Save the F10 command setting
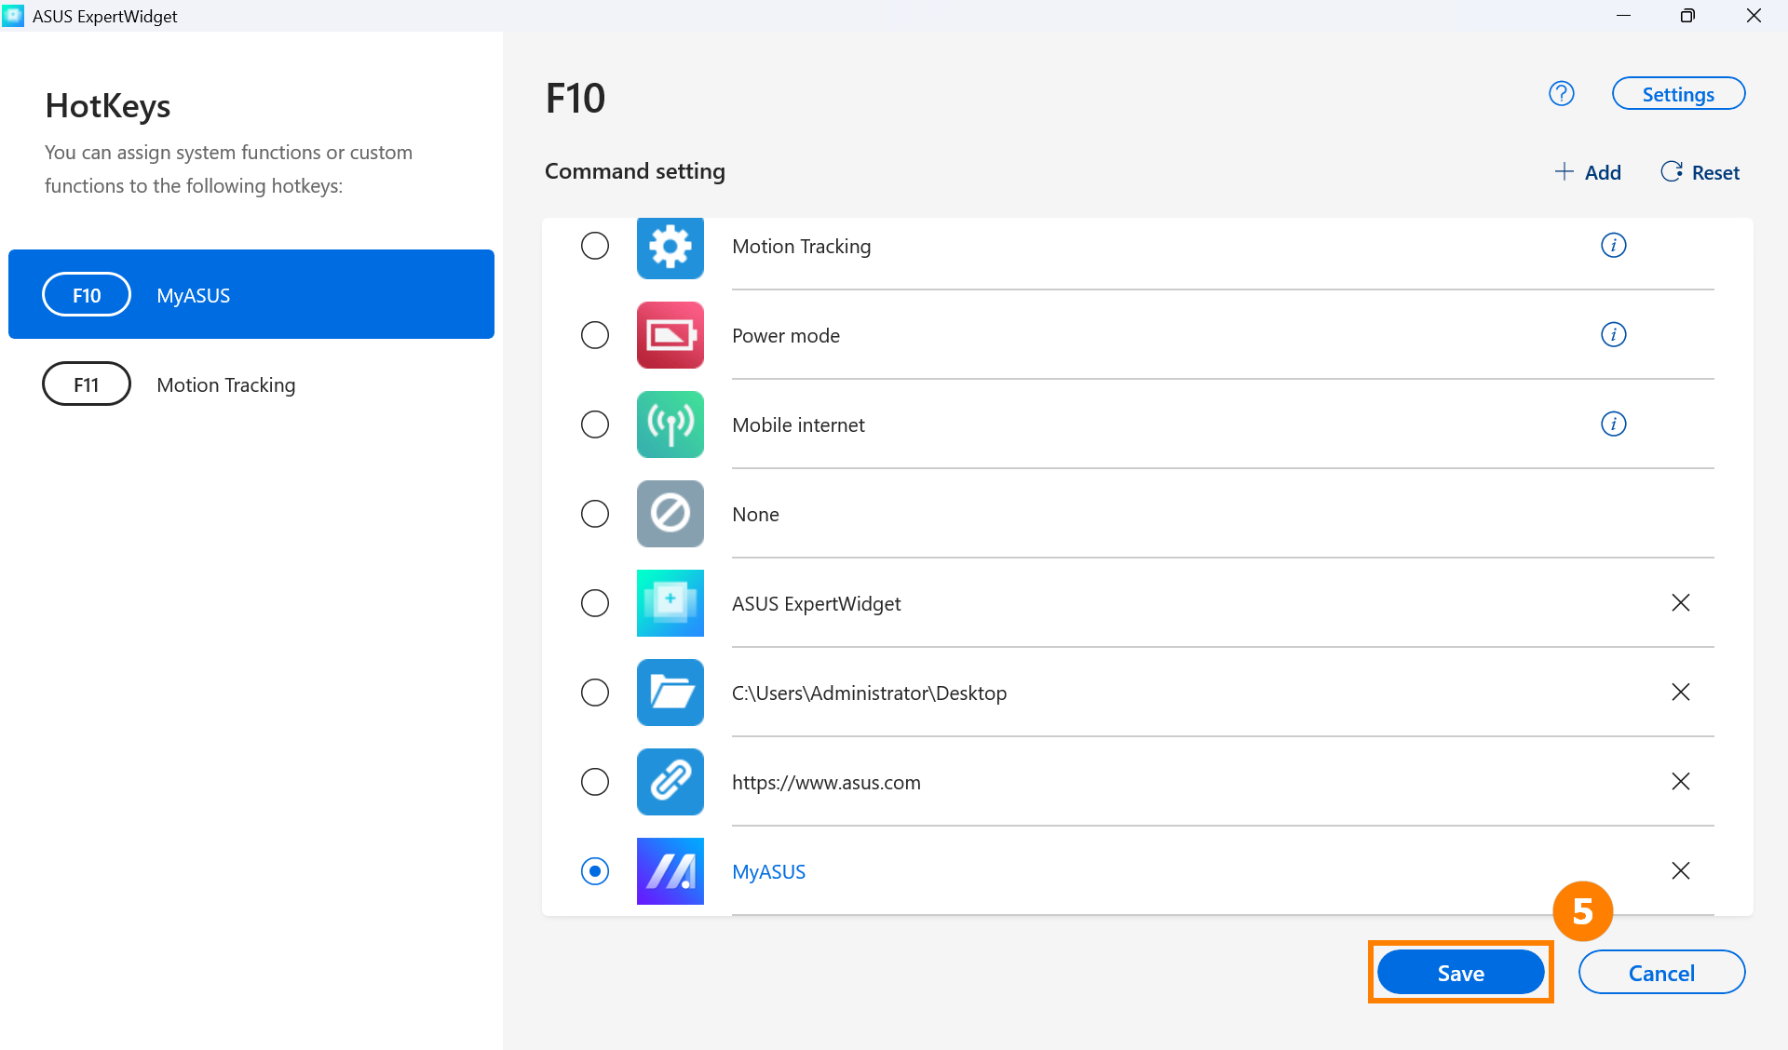 (1460, 973)
